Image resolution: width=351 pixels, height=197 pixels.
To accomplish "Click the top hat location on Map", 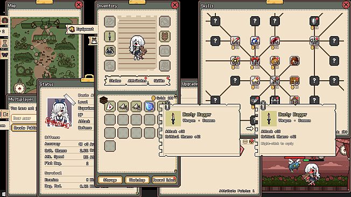I will (46, 24).
